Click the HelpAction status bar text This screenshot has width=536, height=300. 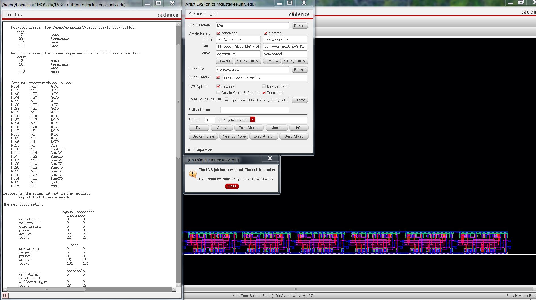pos(203,150)
